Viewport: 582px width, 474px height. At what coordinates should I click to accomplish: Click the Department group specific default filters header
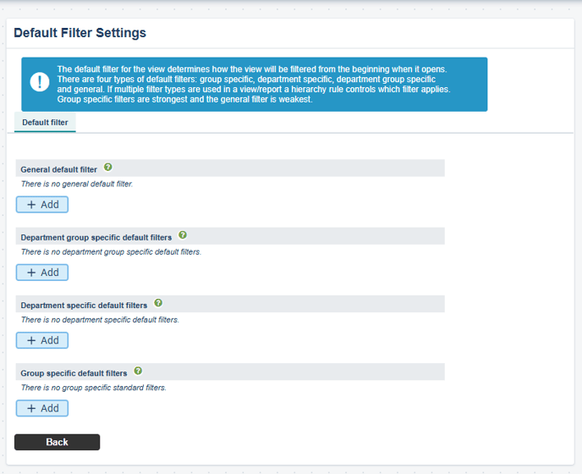click(x=96, y=237)
